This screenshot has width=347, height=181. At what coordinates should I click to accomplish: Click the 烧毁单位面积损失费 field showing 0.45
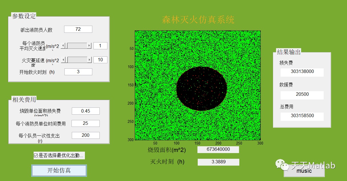tap(86, 111)
